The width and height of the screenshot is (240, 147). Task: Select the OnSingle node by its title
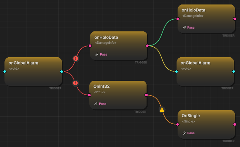click(191, 116)
